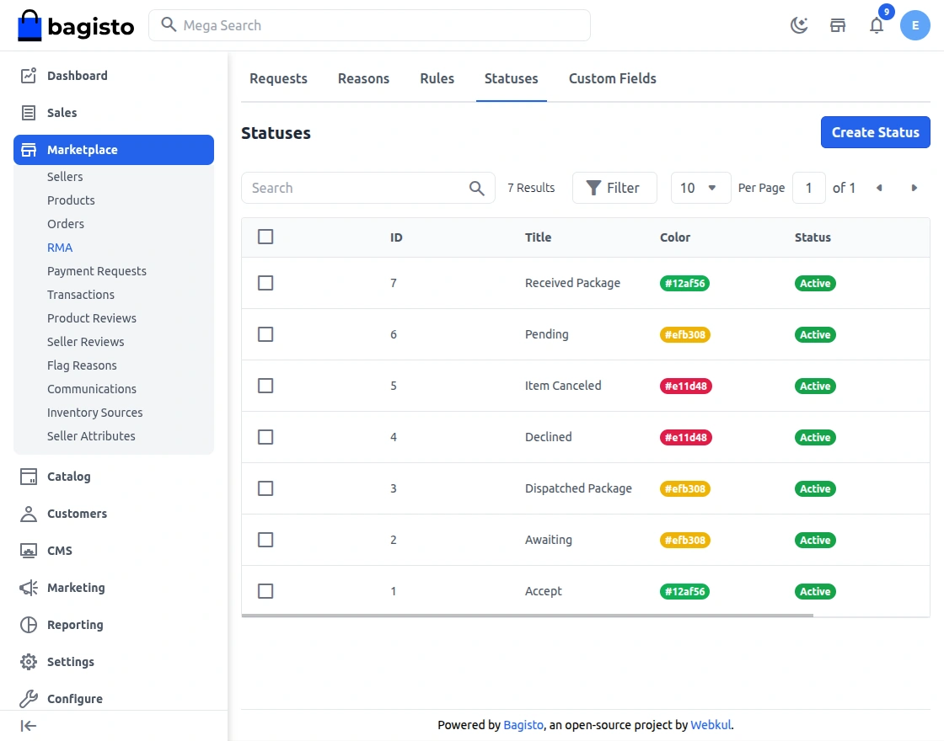944x741 pixels.
Task: Expand the Catalog sidebar menu
Action: tap(68, 477)
